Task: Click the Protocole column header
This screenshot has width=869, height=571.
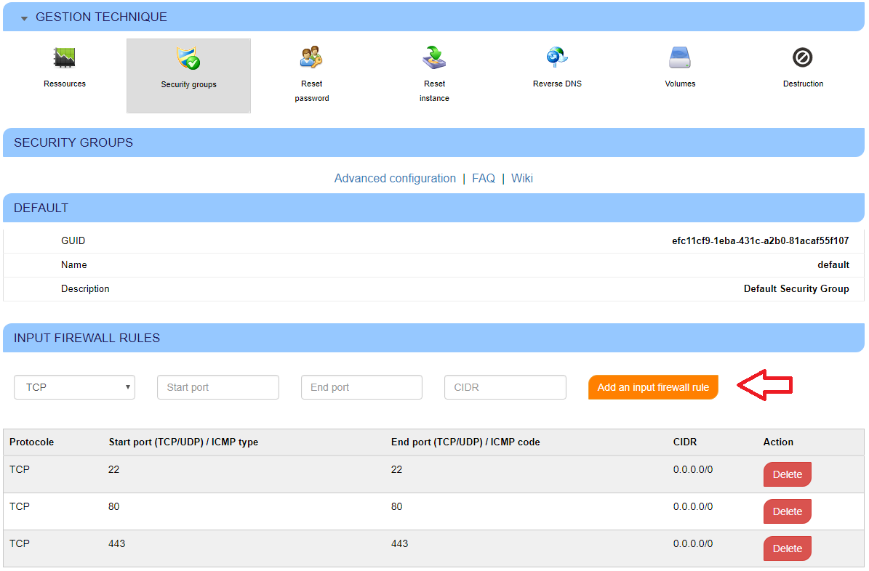Action: pos(31,442)
